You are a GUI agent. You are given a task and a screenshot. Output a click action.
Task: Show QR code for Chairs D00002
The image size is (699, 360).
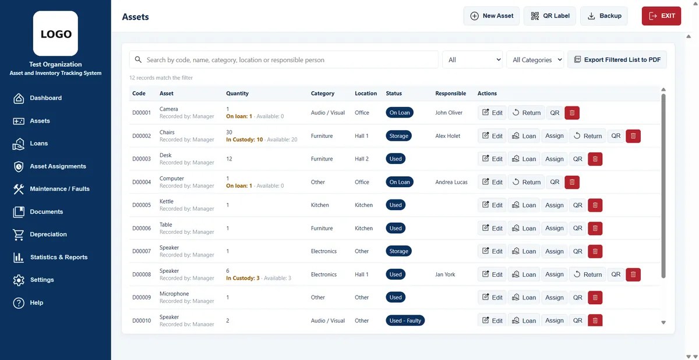tap(616, 136)
